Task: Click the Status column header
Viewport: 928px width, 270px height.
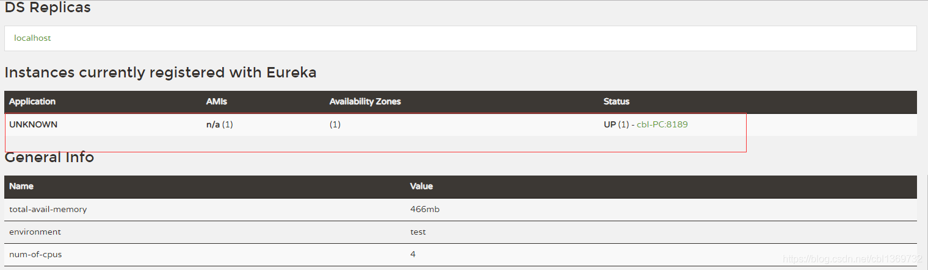Action: tap(616, 102)
